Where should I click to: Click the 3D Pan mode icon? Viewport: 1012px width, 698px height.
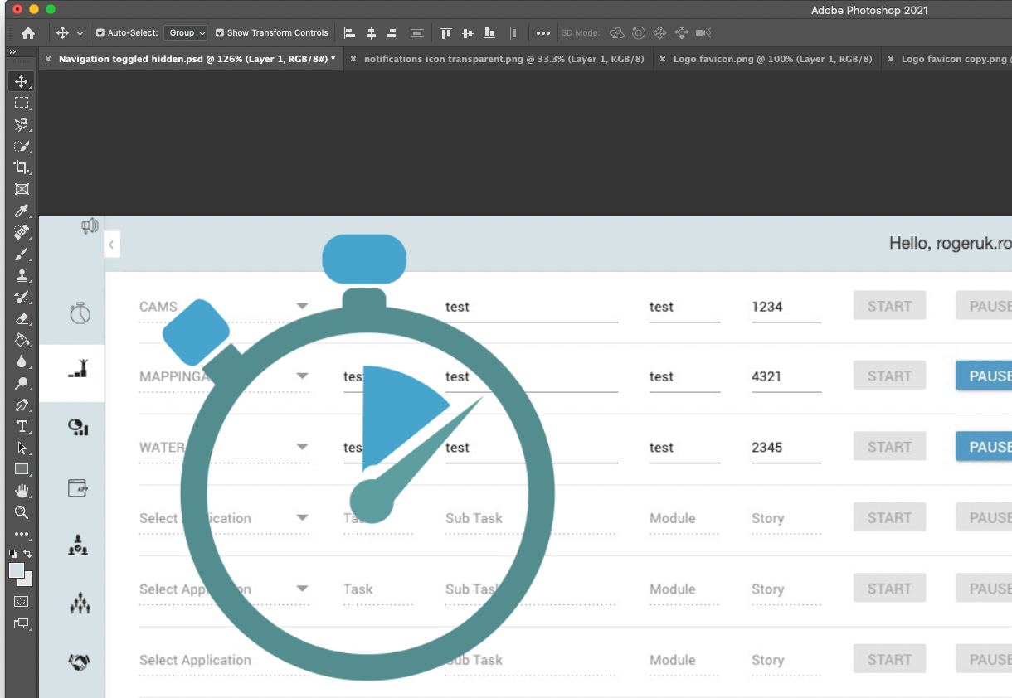pyautogui.click(x=660, y=33)
